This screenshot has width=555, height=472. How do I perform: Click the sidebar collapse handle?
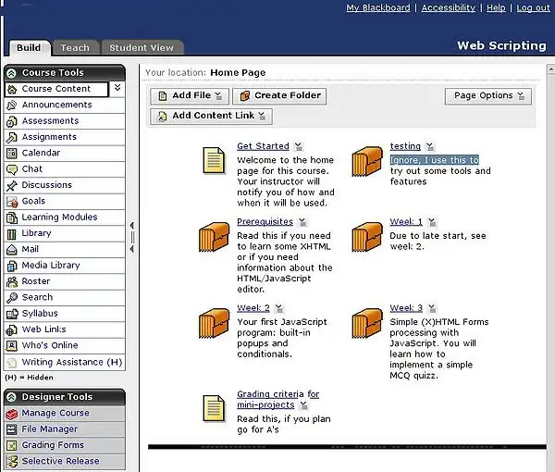[x=132, y=236]
